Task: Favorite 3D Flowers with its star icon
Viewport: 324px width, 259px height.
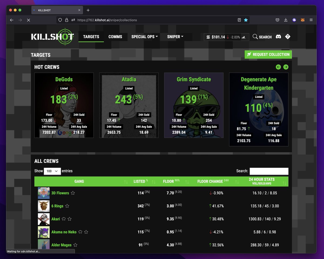Action: pos(72,193)
